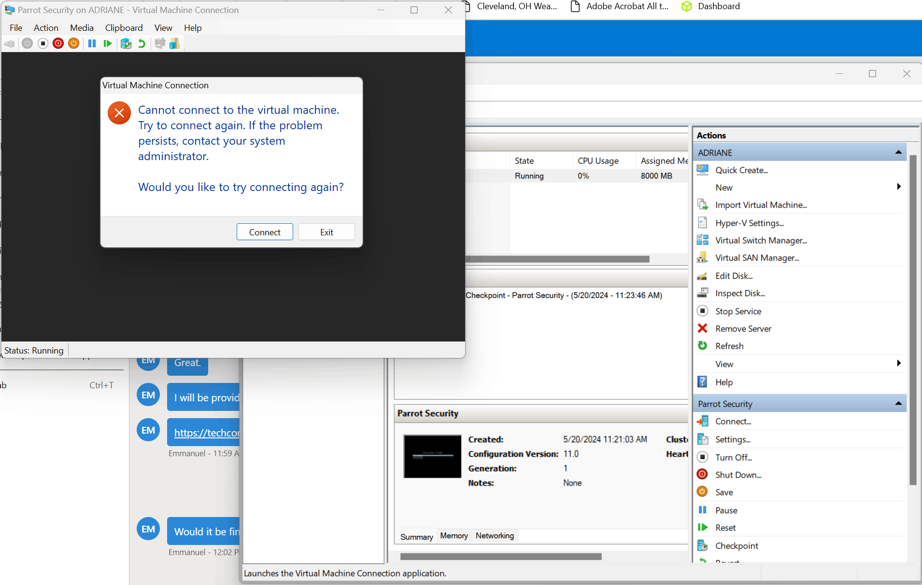Click Turn Off... in the Actions pane
This screenshot has height=585, width=922.
[x=733, y=457]
